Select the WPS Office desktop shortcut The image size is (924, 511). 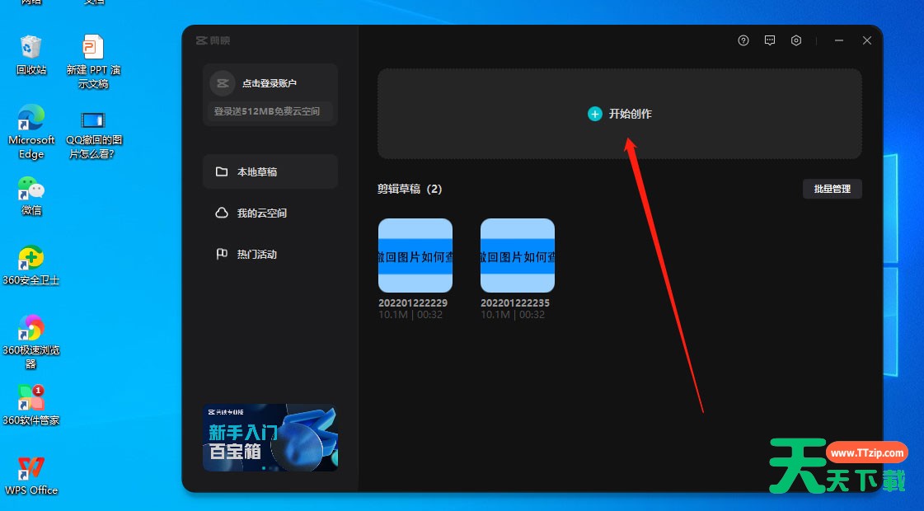[31, 476]
